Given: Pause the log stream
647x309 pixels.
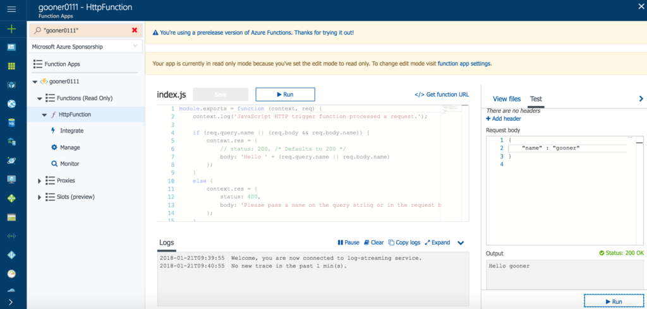Looking at the screenshot, I should (x=348, y=242).
